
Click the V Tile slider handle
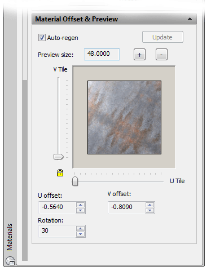(59, 157)
